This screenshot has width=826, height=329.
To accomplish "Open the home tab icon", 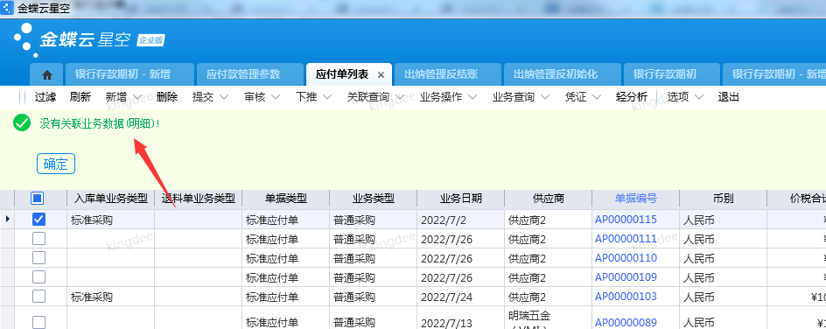I will [x=47, y=74].
